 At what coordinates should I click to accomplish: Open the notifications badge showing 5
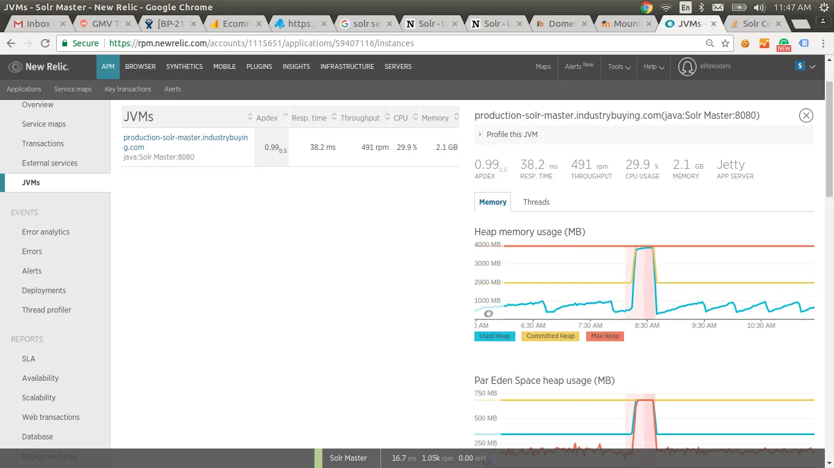click(x=800, y=66)
